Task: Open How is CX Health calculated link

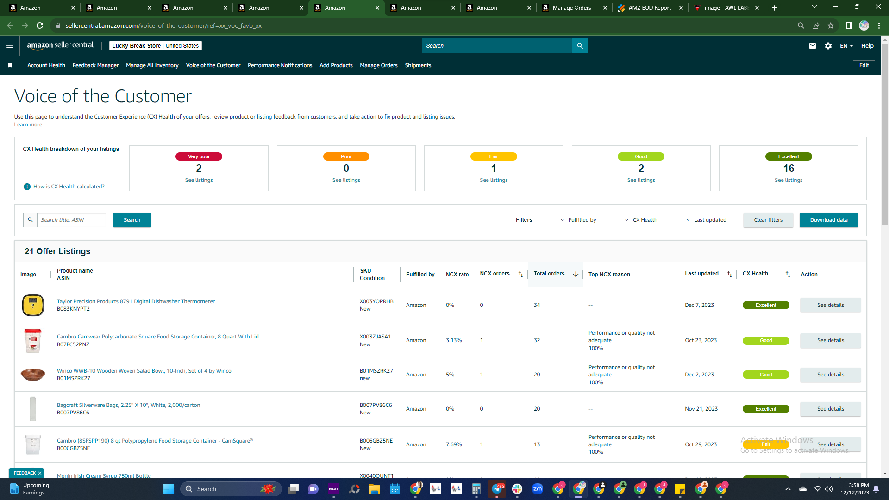Action: [x=69, y=187]
